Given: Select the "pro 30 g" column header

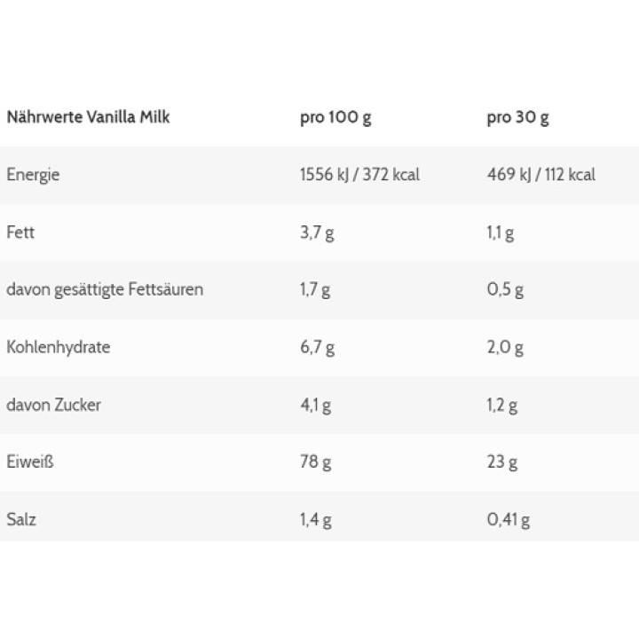Looking at the screenshot, I should 517,117.
